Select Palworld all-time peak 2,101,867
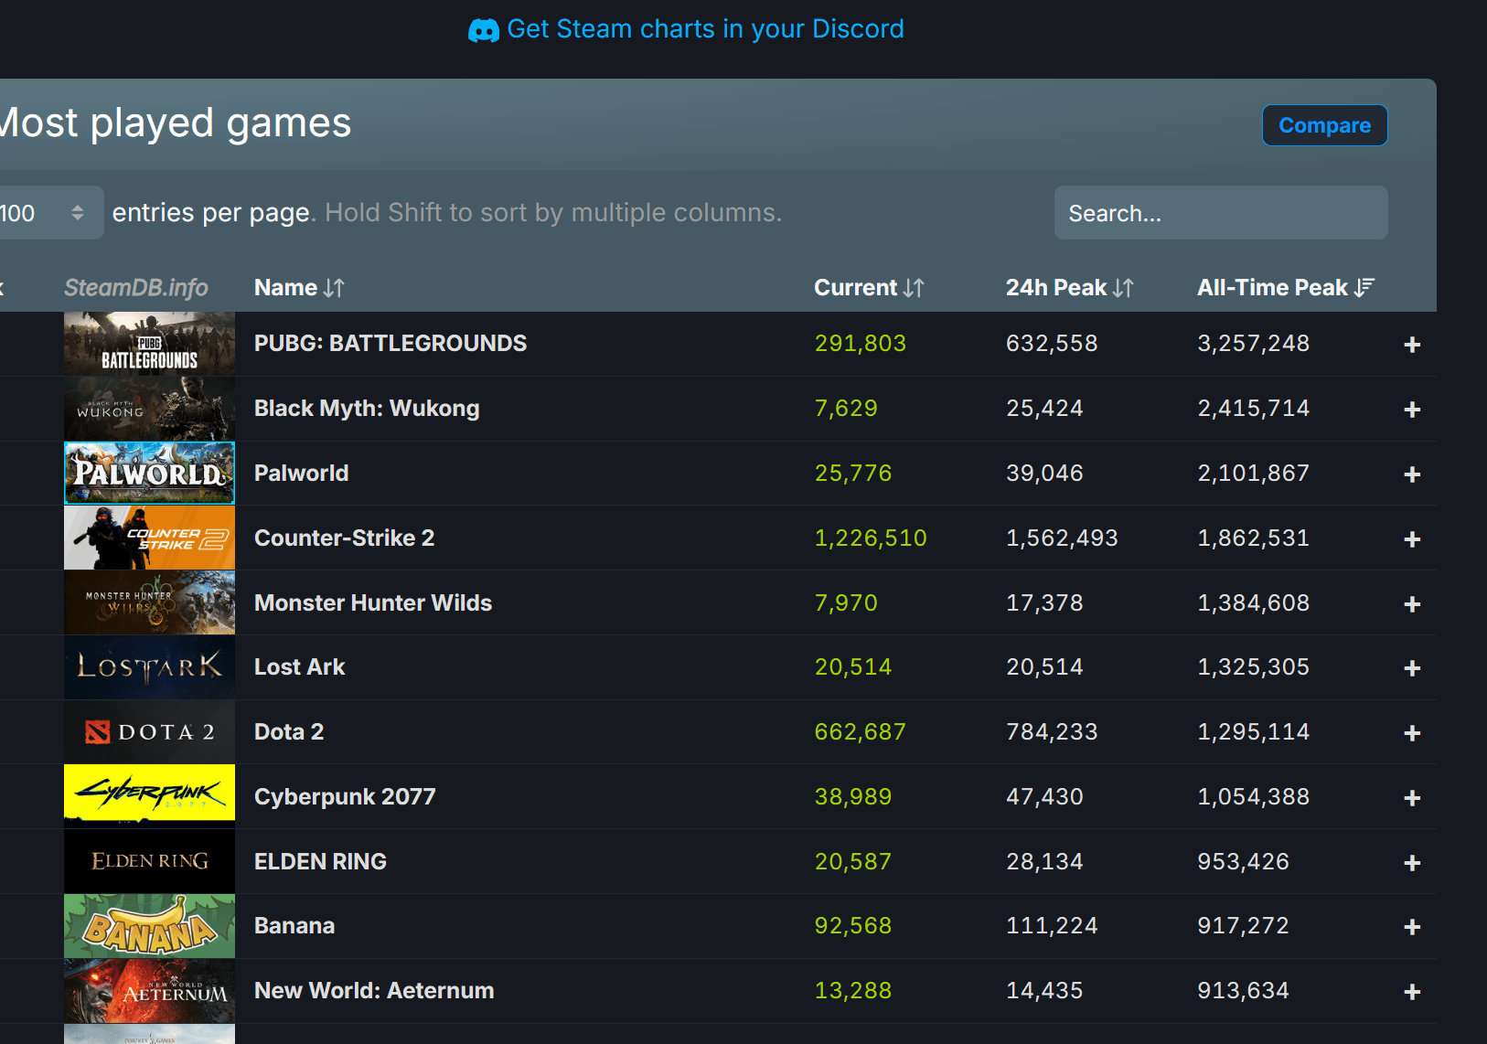 click(x=1254, y=474)
